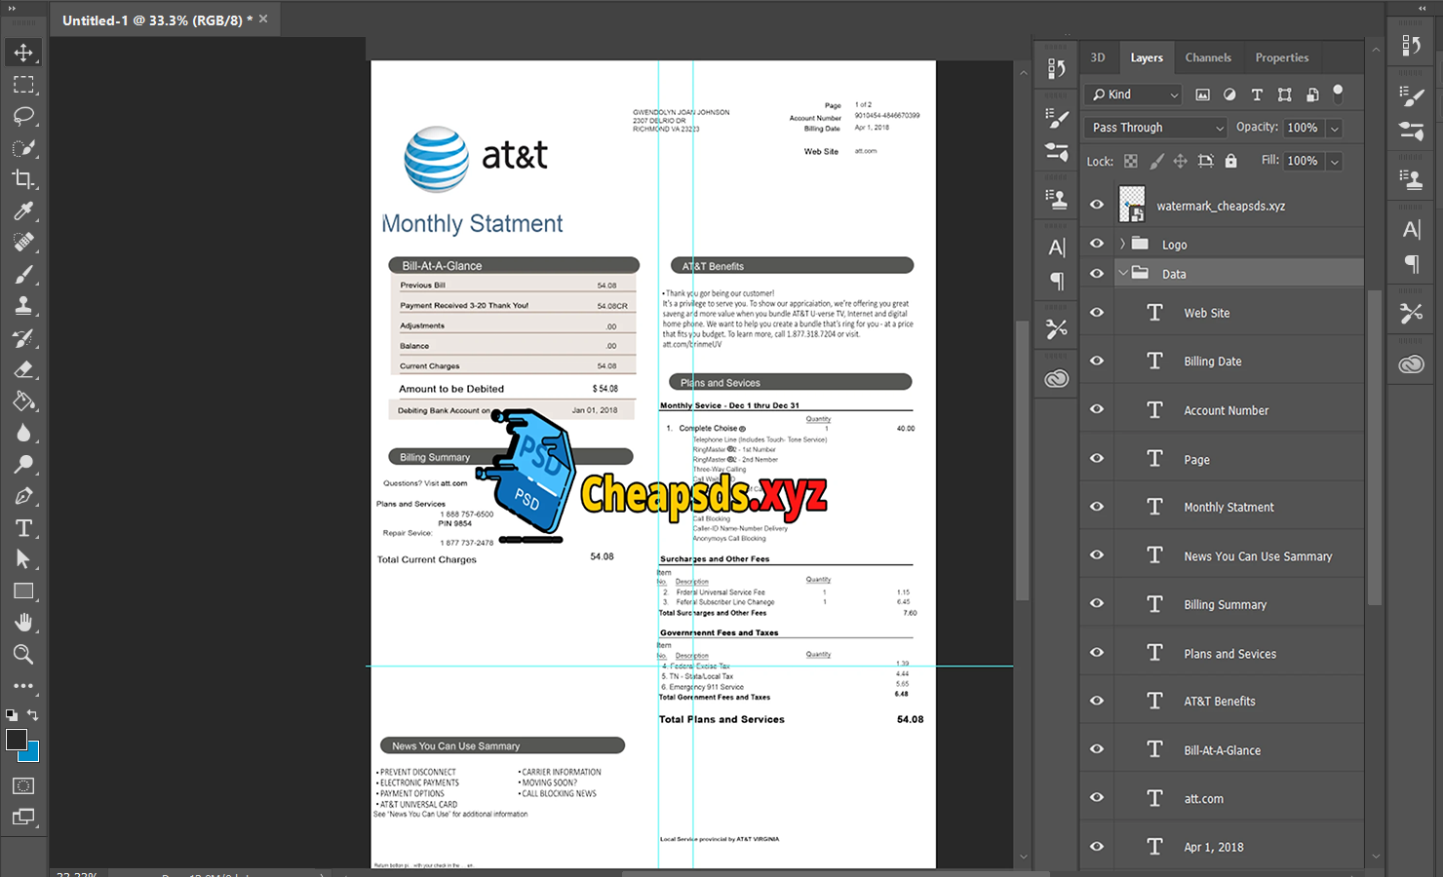Toggle visibility of Billing Date layer
This screenshot has height=877, width=1443.
pyautogui.click(x=1097, y=361)
